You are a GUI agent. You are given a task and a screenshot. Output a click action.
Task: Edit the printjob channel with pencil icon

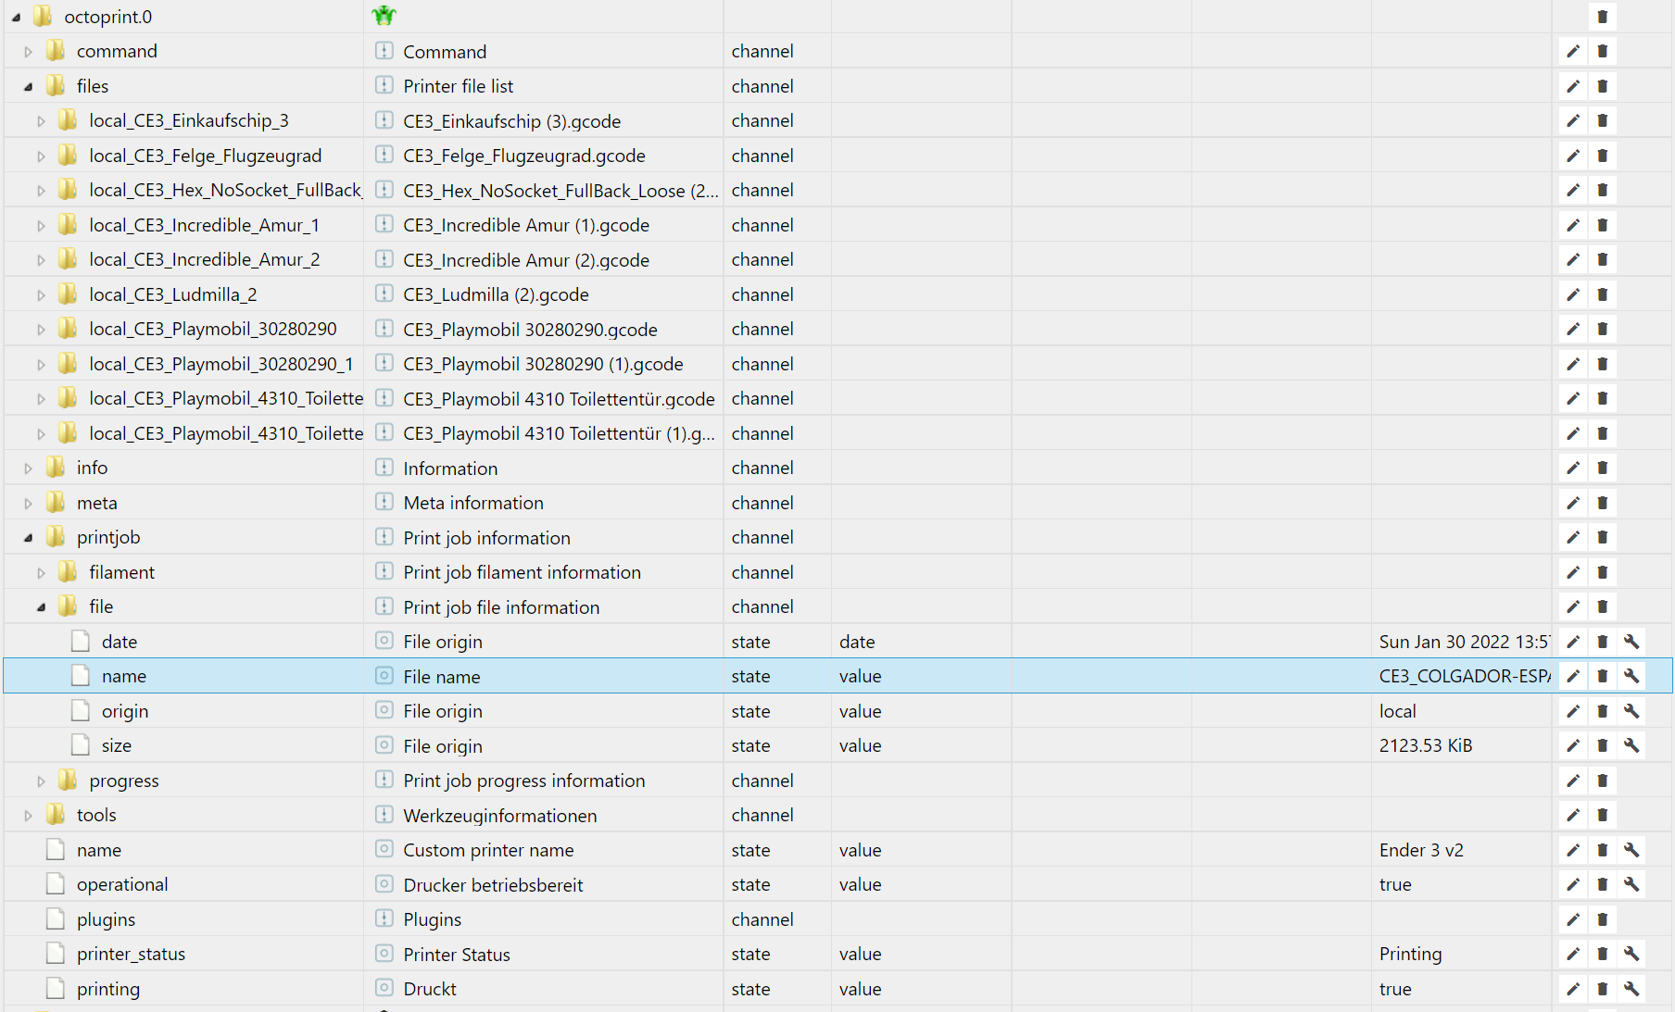click(x=1573, y=537)
